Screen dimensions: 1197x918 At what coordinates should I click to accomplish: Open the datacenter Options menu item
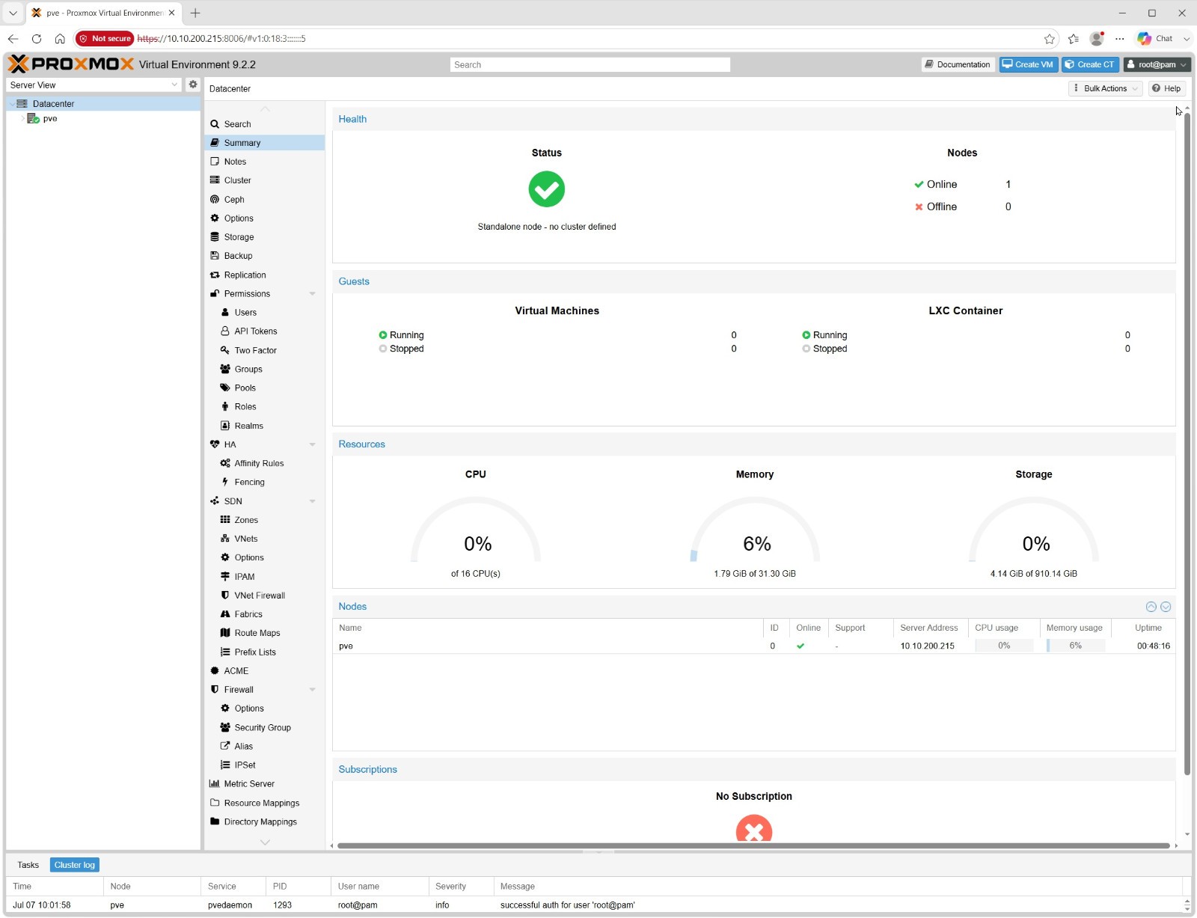[265, 218]
